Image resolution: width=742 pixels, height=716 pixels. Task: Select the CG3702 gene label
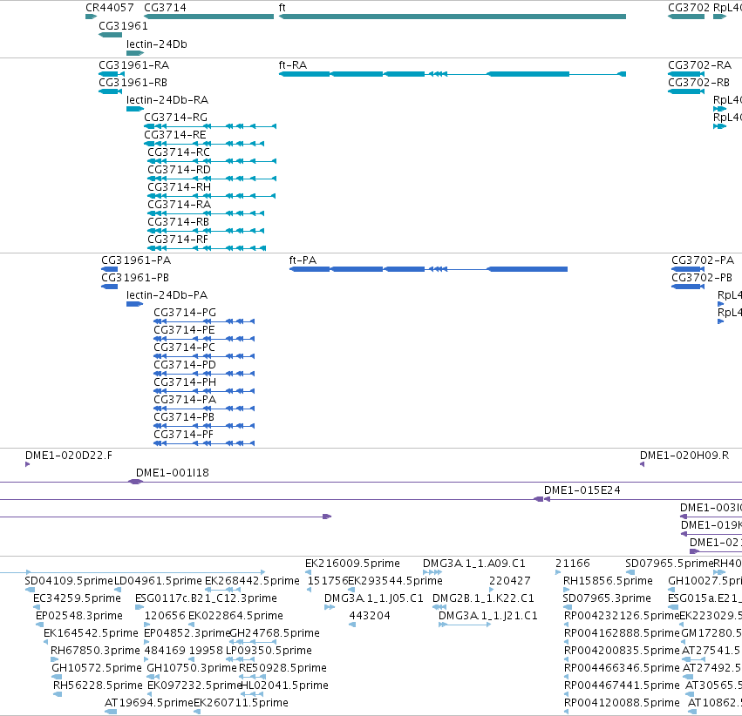[689, 8]
